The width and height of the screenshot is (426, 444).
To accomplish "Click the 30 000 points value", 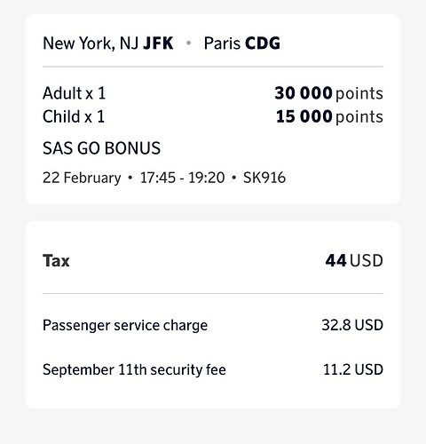I will (329, 93).
